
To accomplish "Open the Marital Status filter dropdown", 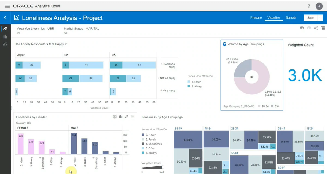I will [81, 30].
